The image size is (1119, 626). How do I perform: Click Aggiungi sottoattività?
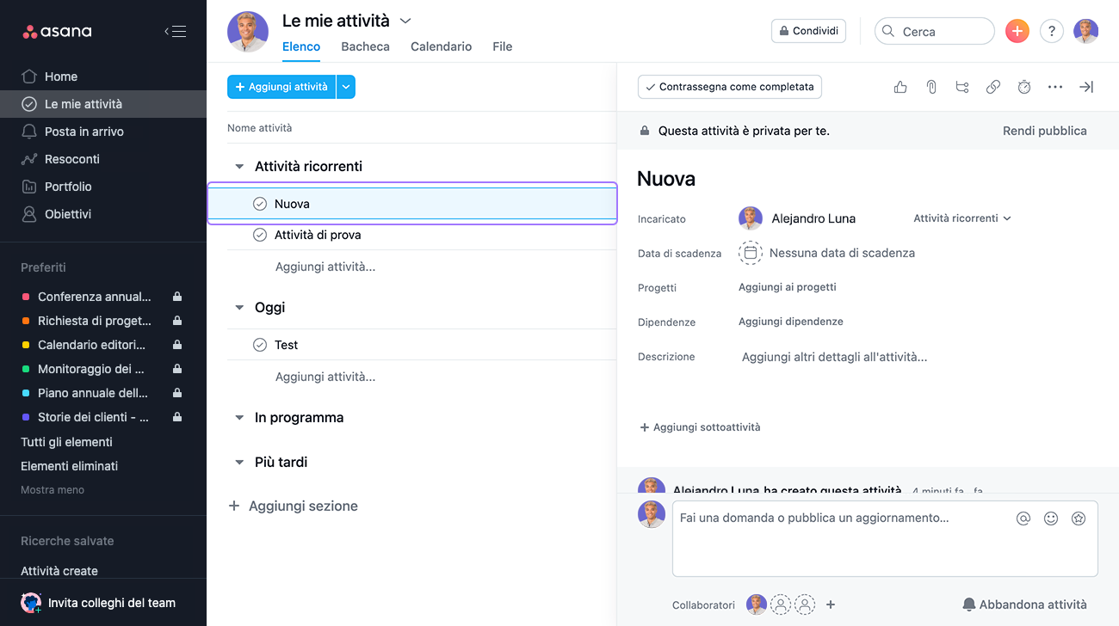click(x=700, y=427)
